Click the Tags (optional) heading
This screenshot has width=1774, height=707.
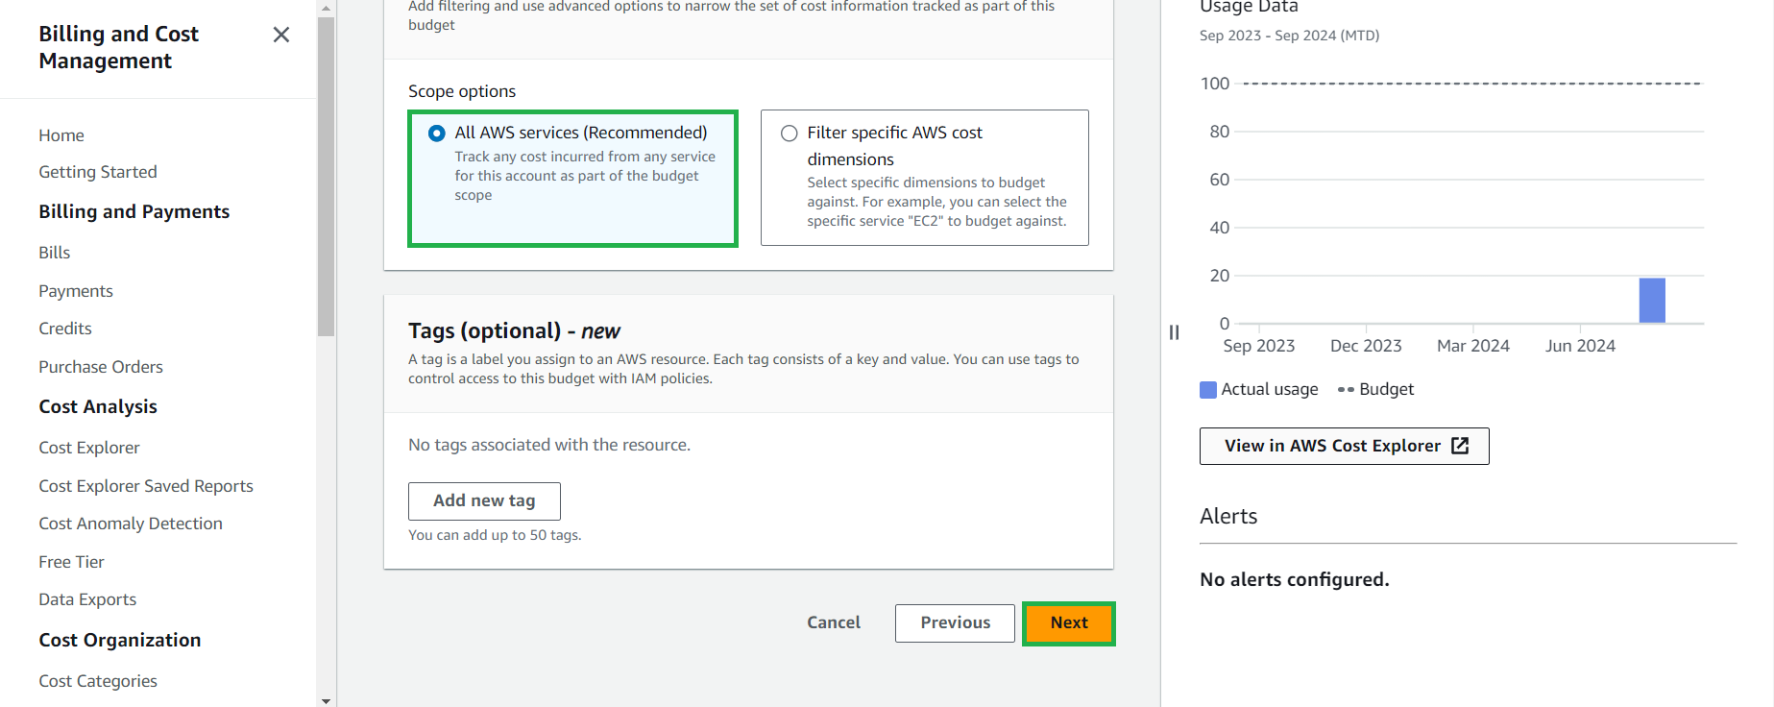click(x=514, y=330)
